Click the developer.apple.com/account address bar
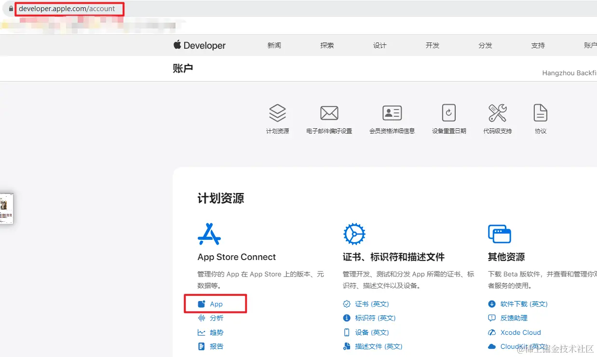Screen dimensions: 597x357 (x=67, y=9)
